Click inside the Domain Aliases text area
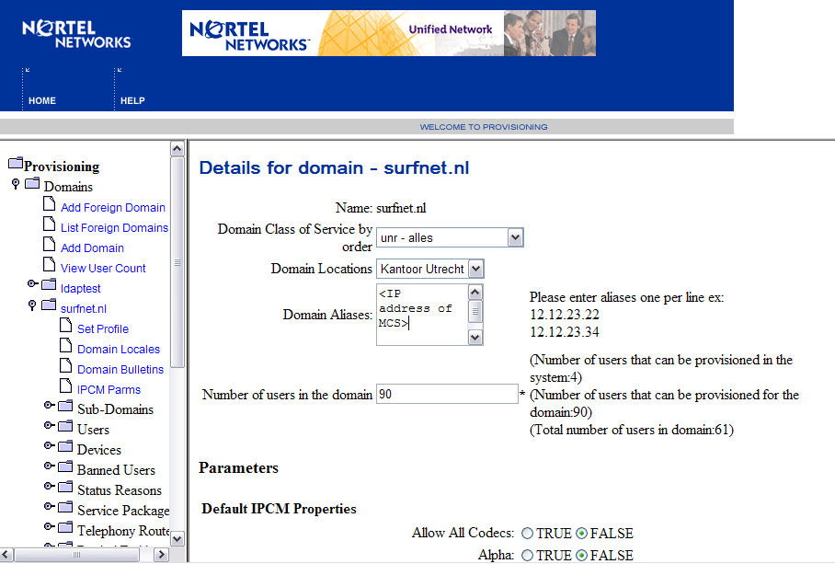Viewport: 835px width, 564px height. pos(422,315)
